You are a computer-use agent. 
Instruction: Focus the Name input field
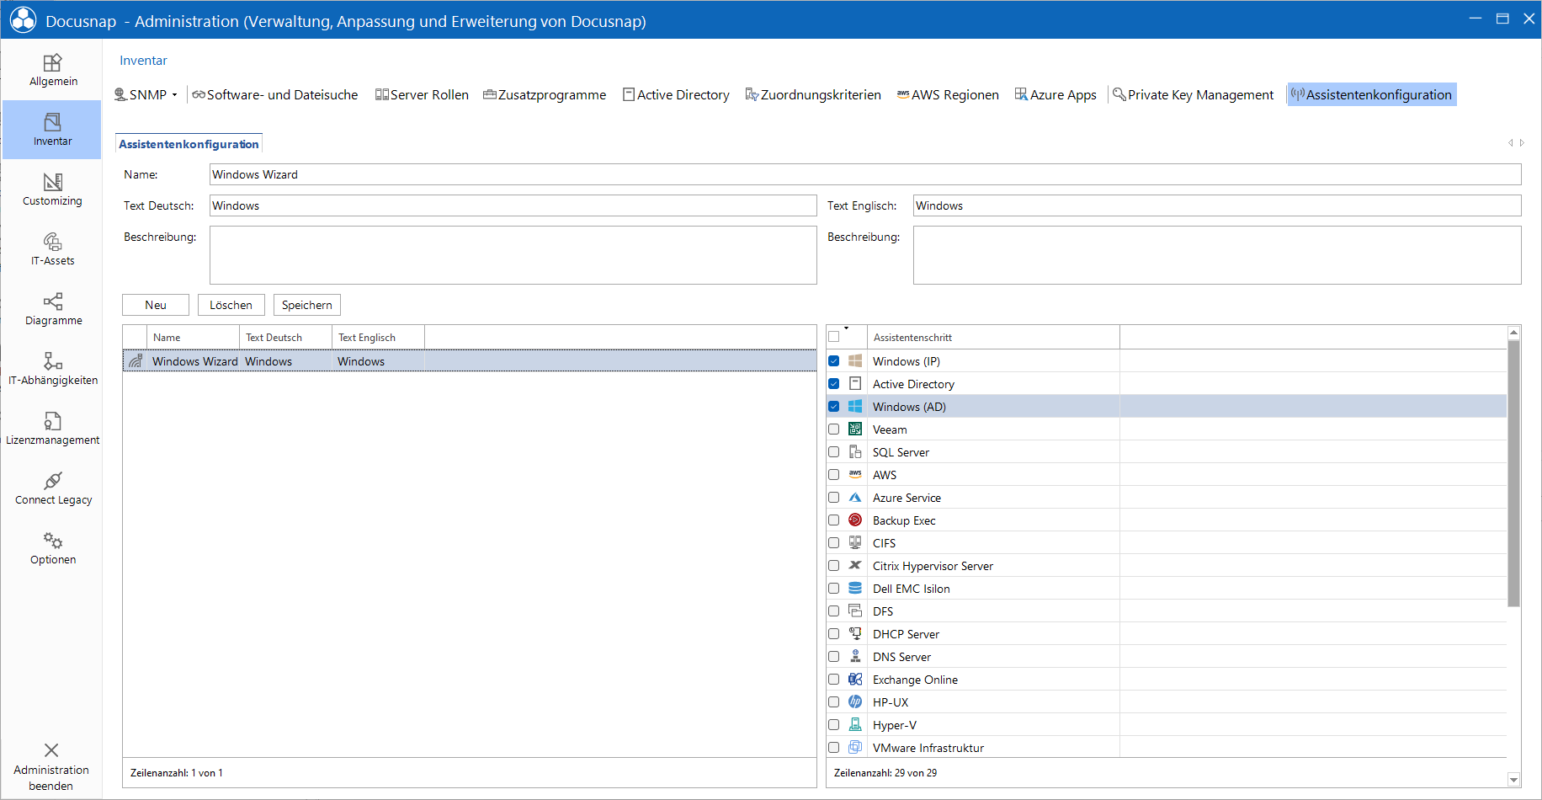click(x=865, y=174)
